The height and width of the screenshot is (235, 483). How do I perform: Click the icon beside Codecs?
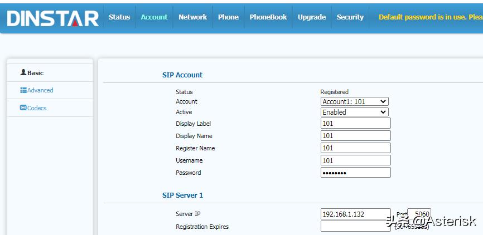(x=23, y=107)
